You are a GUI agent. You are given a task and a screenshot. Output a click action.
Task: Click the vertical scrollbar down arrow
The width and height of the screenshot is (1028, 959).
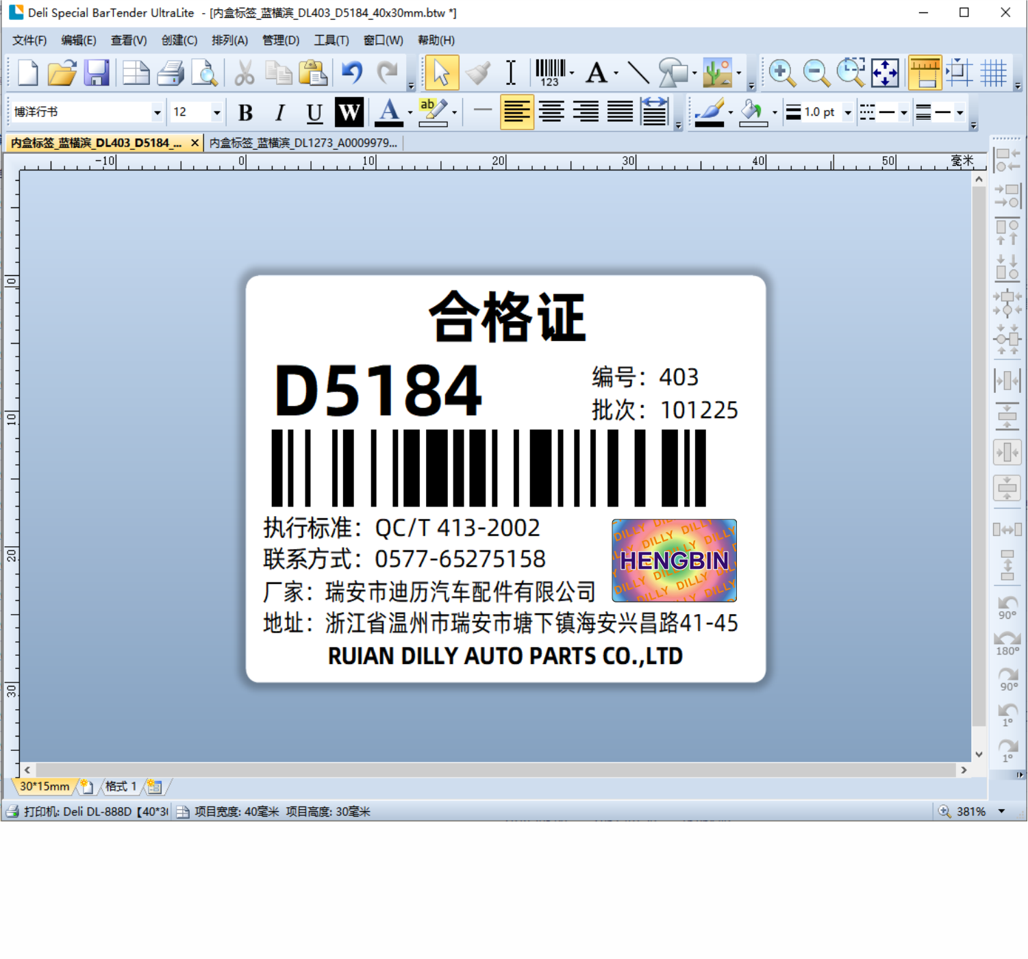[979, 754]
